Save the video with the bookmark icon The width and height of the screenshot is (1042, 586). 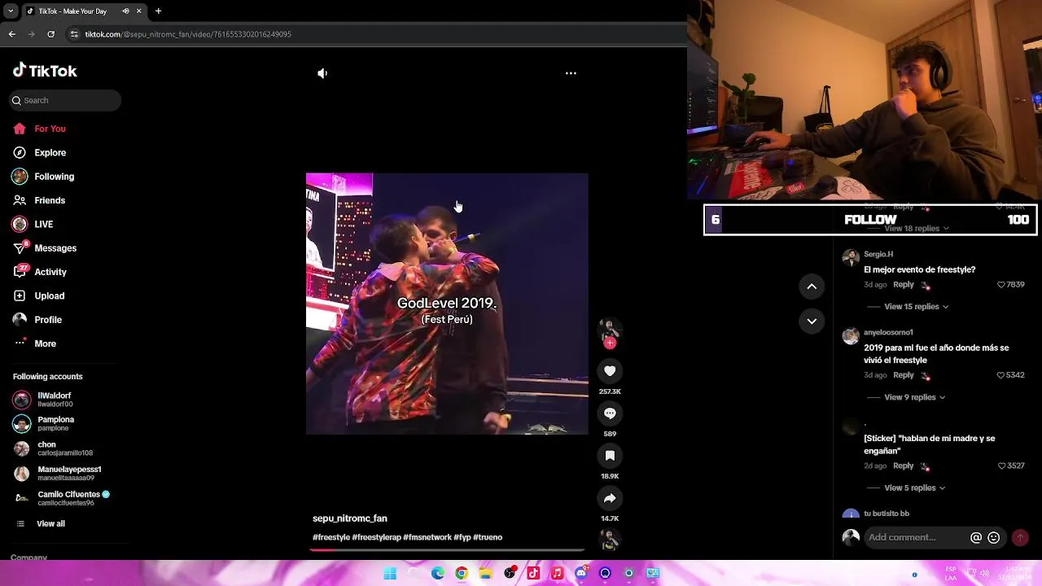click(610, 456)
